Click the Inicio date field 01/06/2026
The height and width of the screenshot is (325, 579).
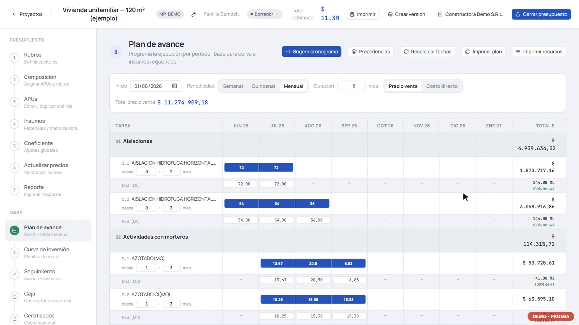click(x=156, y=86)
